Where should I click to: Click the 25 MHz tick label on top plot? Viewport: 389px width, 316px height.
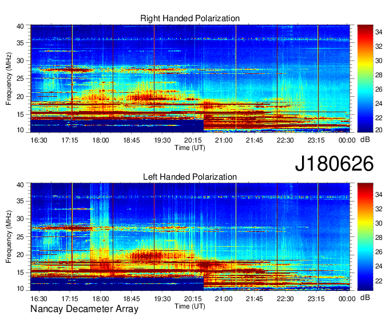20,78
